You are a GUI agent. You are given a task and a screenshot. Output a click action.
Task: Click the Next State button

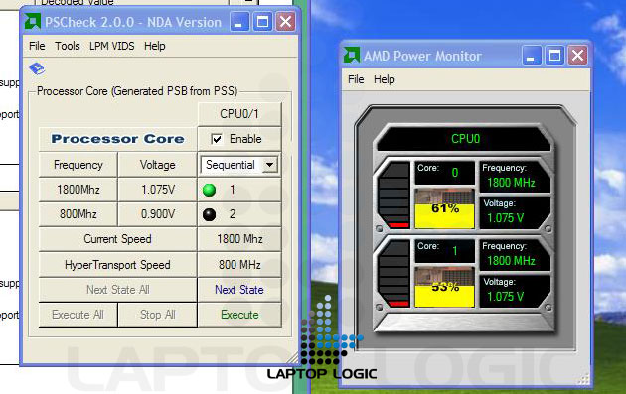(239, 290)
